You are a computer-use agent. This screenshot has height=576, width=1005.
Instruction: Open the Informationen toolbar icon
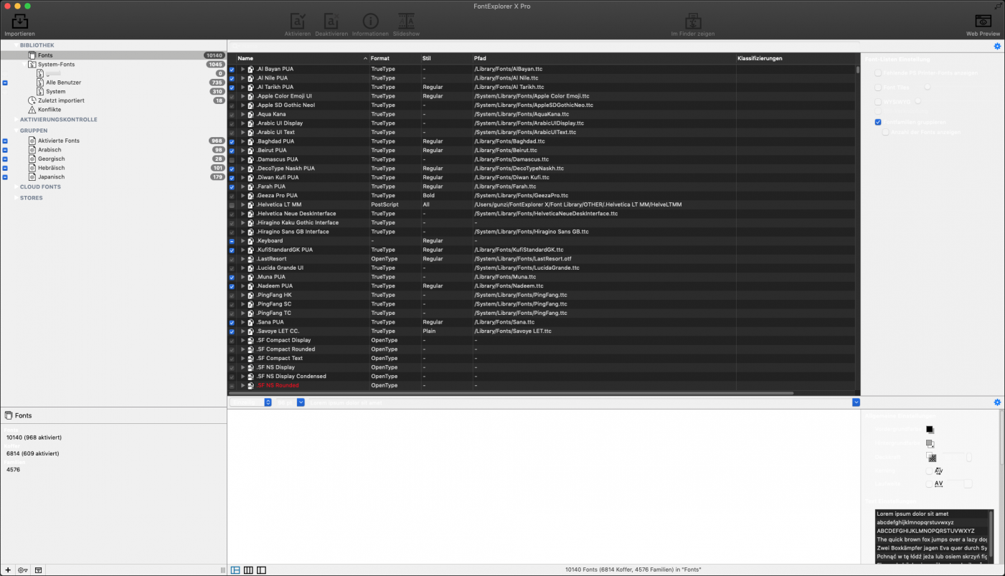(370, 22)
